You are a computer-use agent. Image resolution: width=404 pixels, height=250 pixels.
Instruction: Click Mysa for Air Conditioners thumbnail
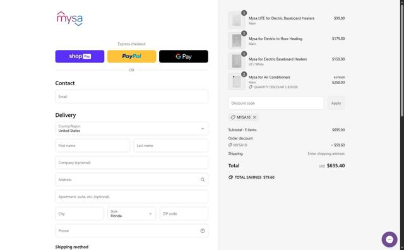236,81
